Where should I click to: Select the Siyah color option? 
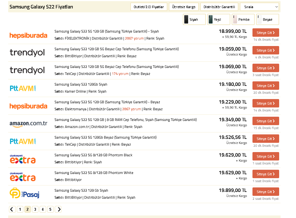194,19
